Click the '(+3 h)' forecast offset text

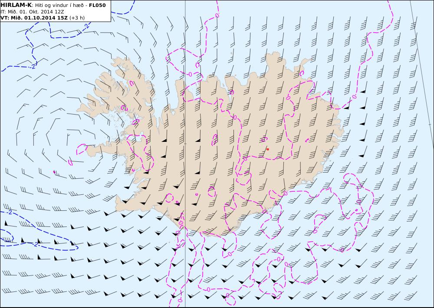pyautogui.click(x=77, y=18)
